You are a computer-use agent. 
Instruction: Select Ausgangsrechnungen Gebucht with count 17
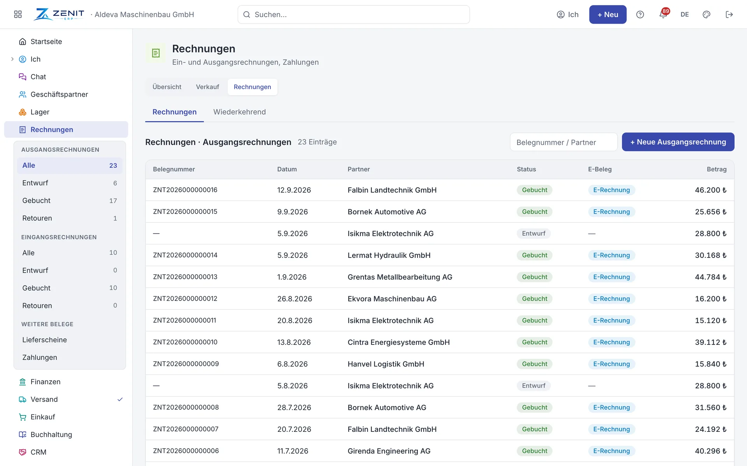[70, 200]
